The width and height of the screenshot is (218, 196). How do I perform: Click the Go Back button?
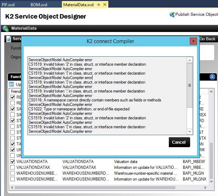(x=207, y=39)
